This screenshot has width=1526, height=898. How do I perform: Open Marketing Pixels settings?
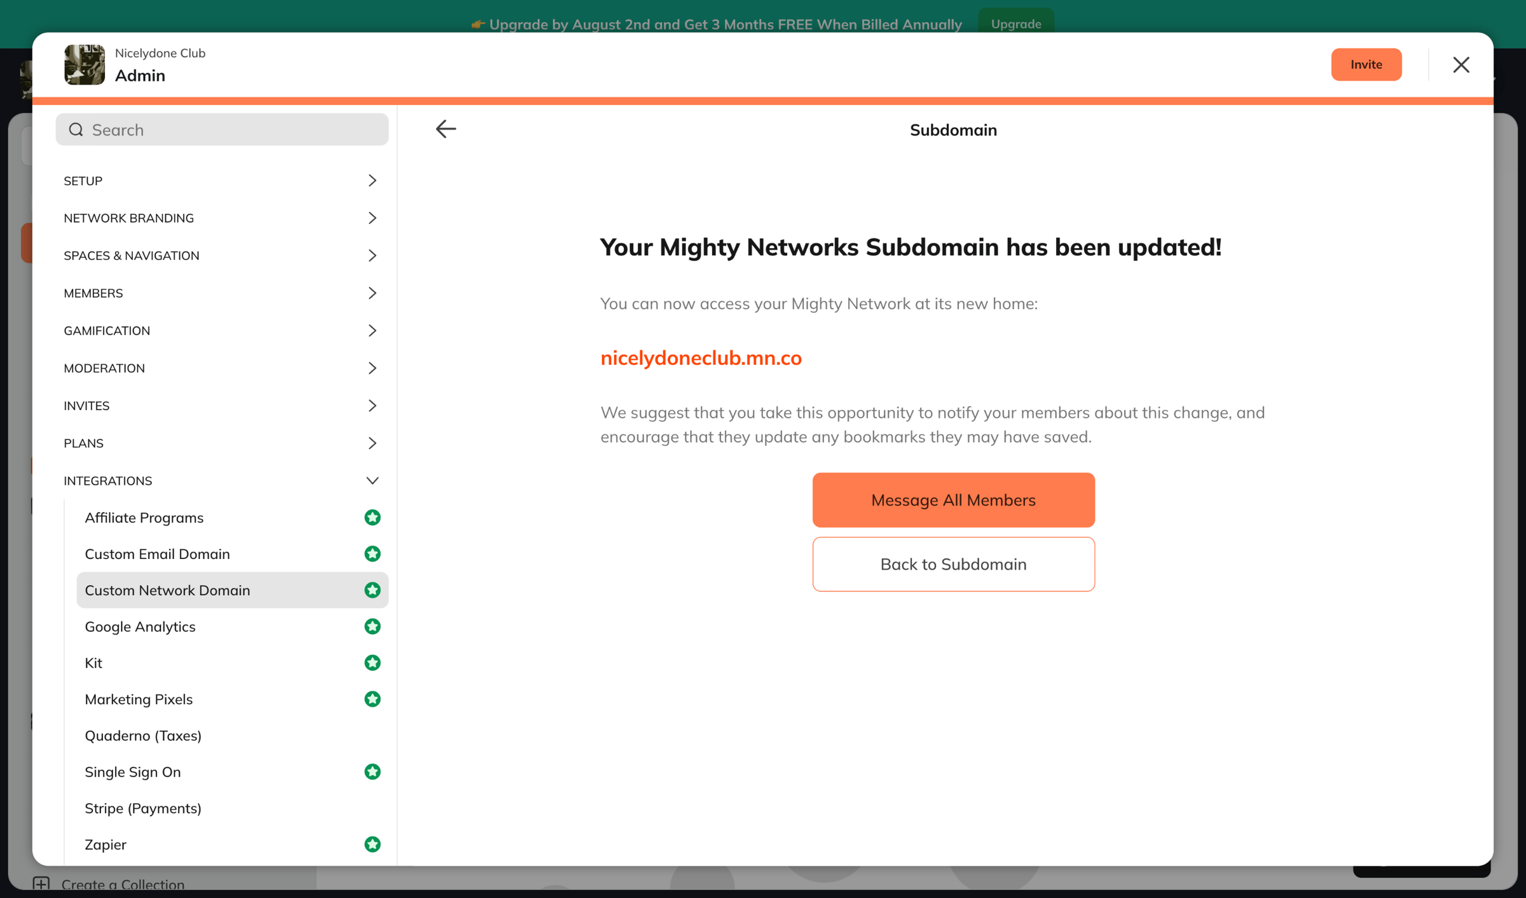click(233, 699)
